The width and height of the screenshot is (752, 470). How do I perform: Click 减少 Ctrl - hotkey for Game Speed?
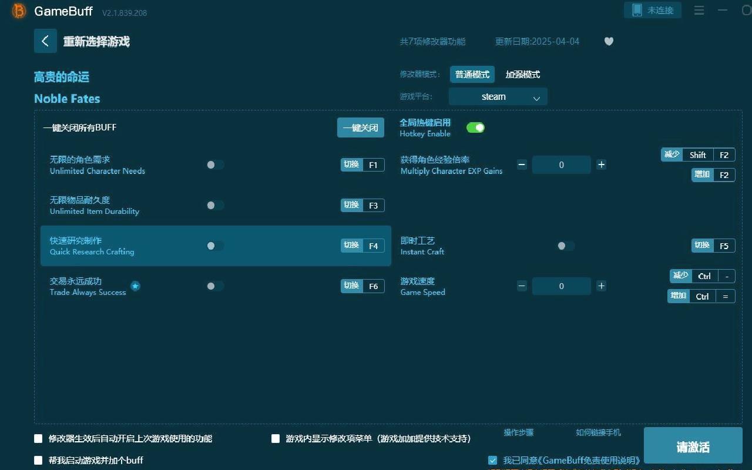point(703,276)
